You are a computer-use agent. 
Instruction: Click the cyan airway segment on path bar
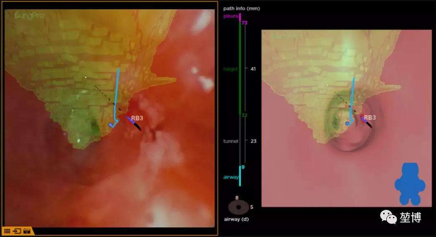240,176
